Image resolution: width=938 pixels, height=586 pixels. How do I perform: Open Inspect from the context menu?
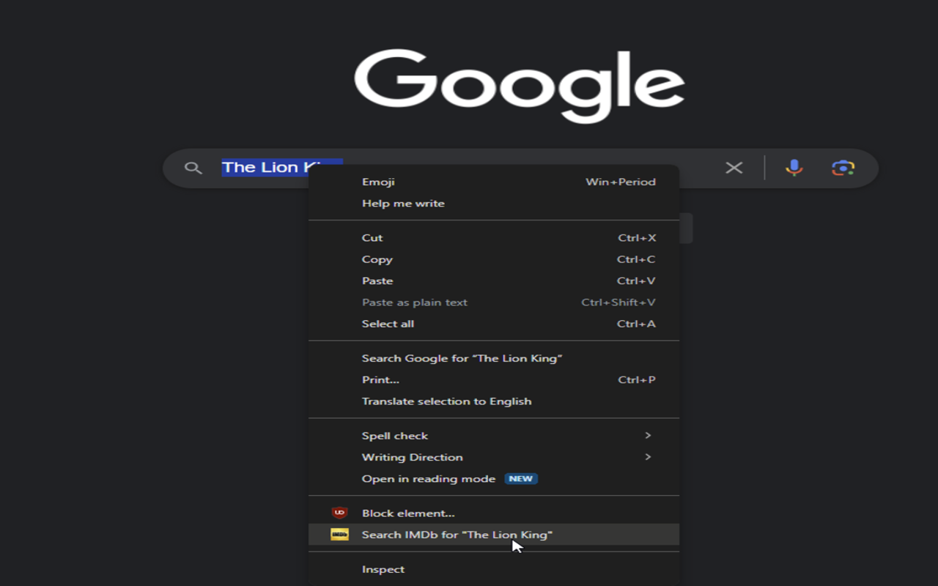point(494,569)
